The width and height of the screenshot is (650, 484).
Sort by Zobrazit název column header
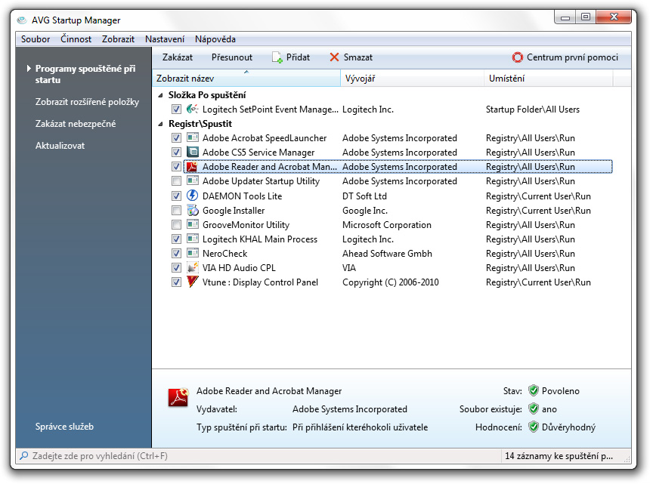[x=246, y=79]
